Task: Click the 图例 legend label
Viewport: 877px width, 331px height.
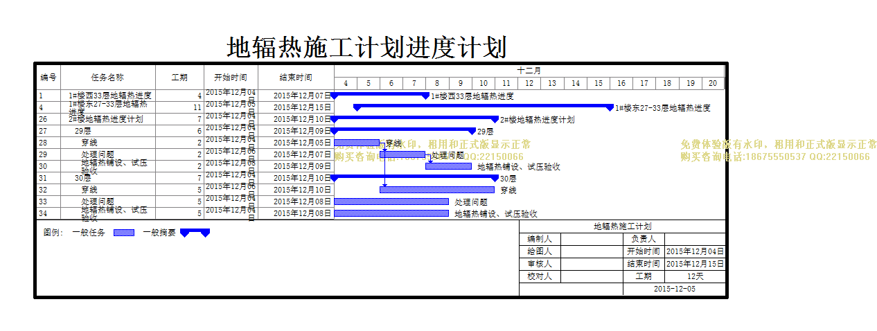Action: click(53, 233)
